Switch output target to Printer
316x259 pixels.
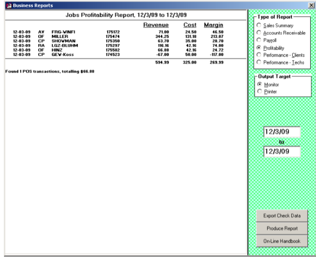click(x=259, y=91)
